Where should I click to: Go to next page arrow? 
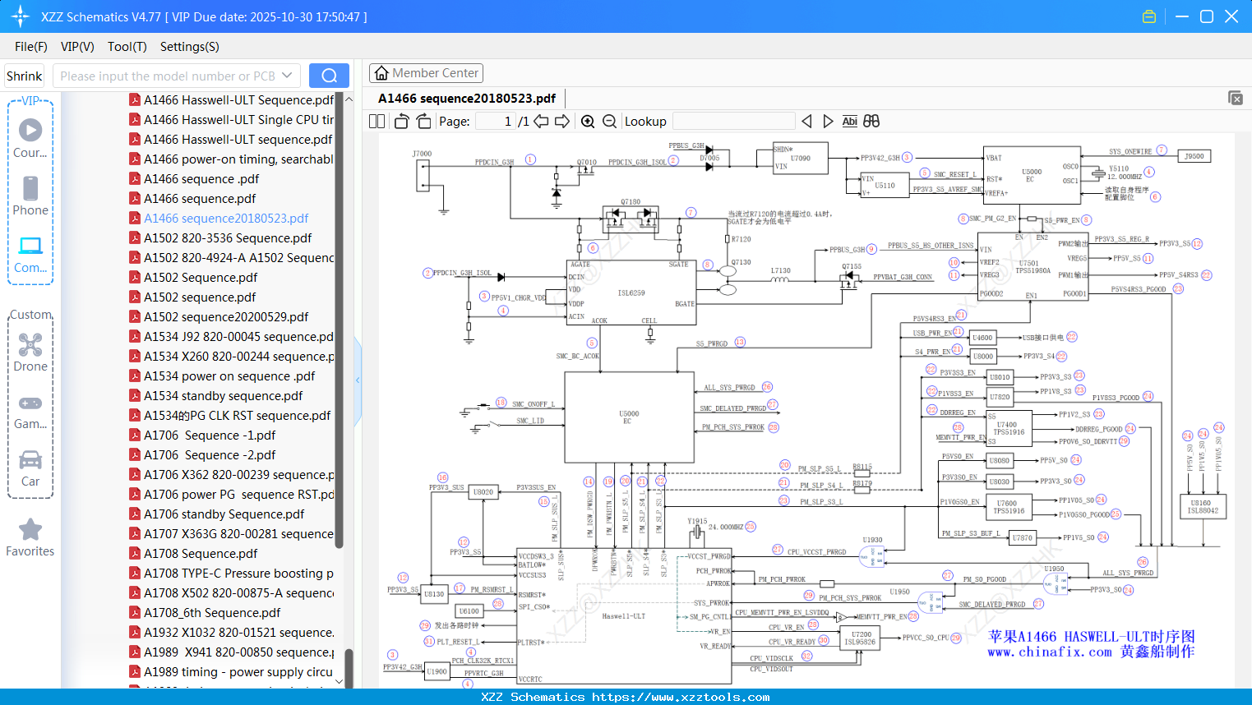pos(562,122)
